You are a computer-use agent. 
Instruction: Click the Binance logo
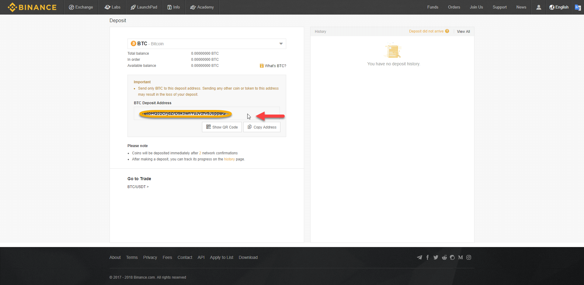[x=32, y=7]
